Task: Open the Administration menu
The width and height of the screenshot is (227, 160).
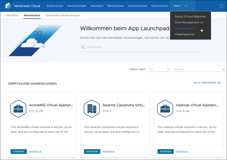Action: click(137, 6)
